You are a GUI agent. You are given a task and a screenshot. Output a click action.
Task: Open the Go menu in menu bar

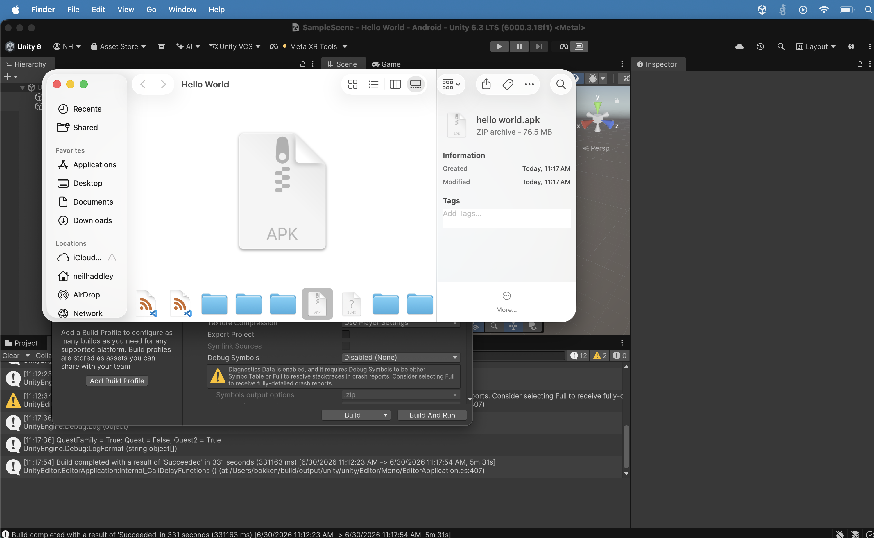point(151,10)
